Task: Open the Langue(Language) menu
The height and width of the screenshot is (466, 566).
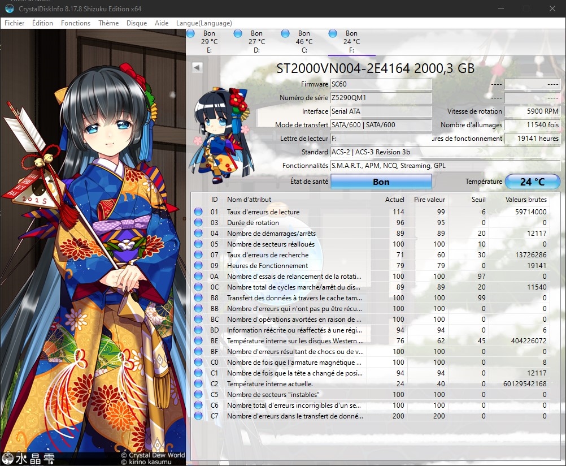Action: pyautogui.click(x=204, y=23)
